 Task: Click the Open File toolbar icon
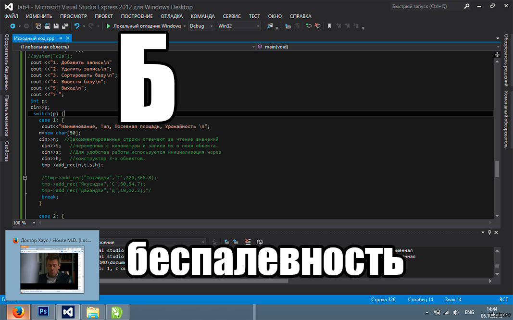tap(47, 26)
